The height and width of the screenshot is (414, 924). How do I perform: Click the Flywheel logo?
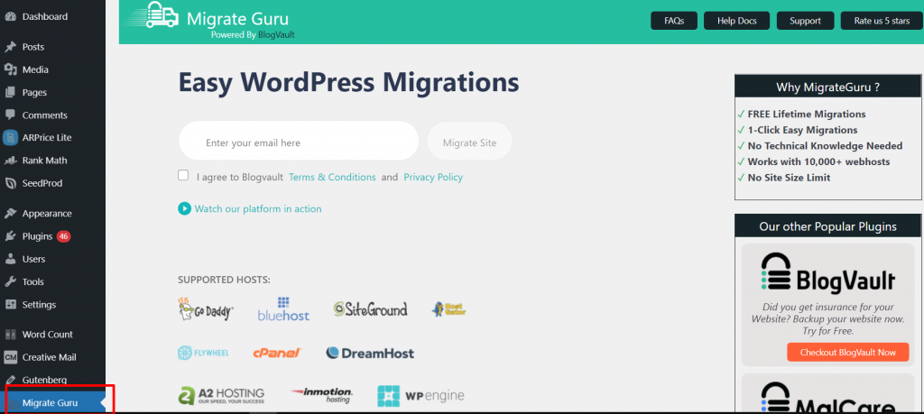tap(203, 353)
